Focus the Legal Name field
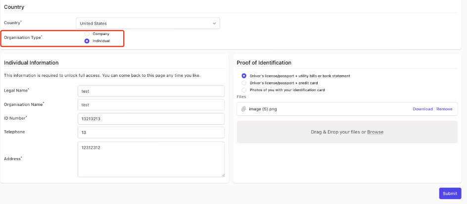This screenshot has width=467, height=204. click(151, 91)
